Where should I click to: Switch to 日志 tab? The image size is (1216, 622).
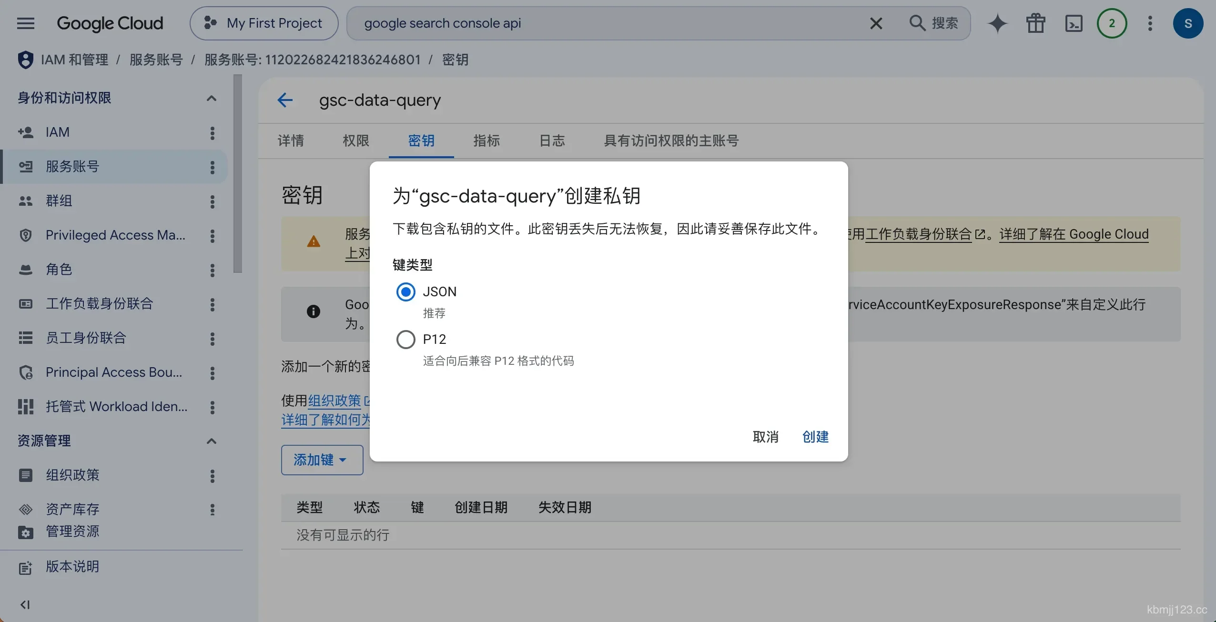(552, 140)
